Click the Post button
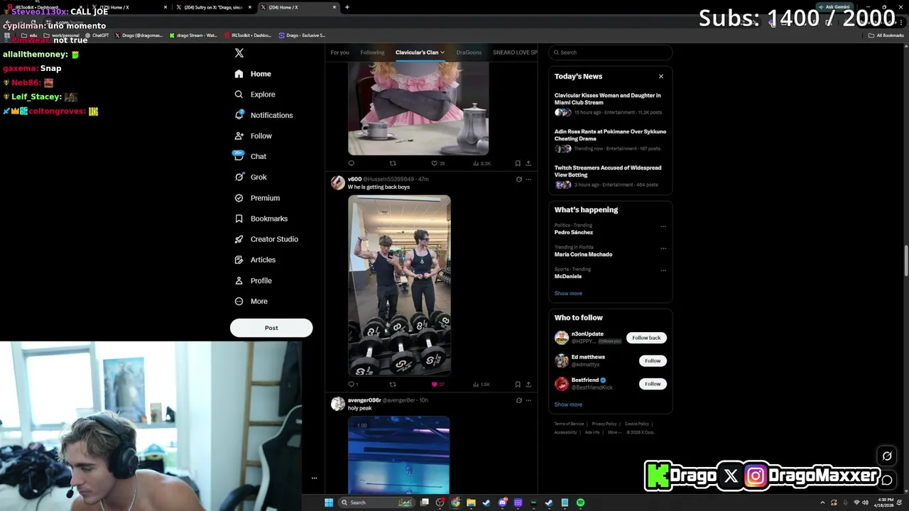This screenshot has height=511, width=909. coord(271,328)
